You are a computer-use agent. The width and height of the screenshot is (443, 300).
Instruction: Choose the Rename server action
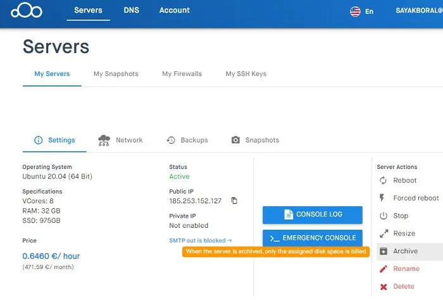pos(406,268)
